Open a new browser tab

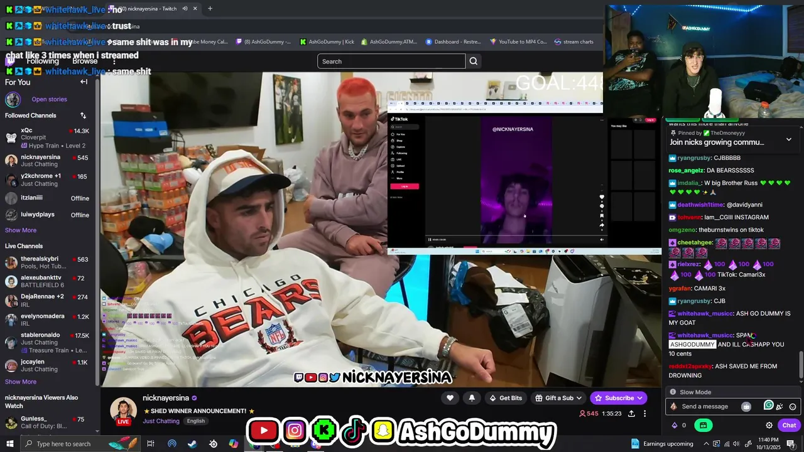(210, 9)
